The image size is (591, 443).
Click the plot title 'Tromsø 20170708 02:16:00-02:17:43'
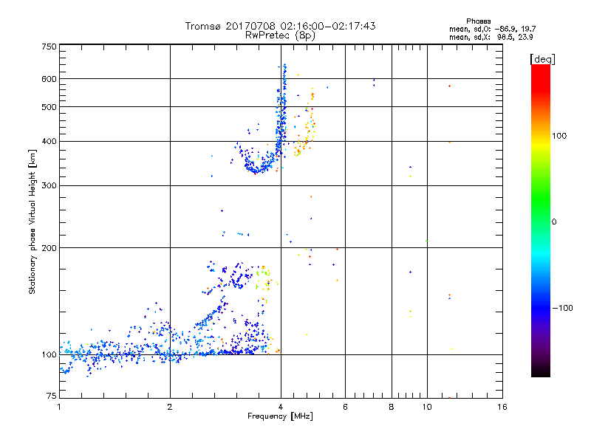tap(280, 26)
